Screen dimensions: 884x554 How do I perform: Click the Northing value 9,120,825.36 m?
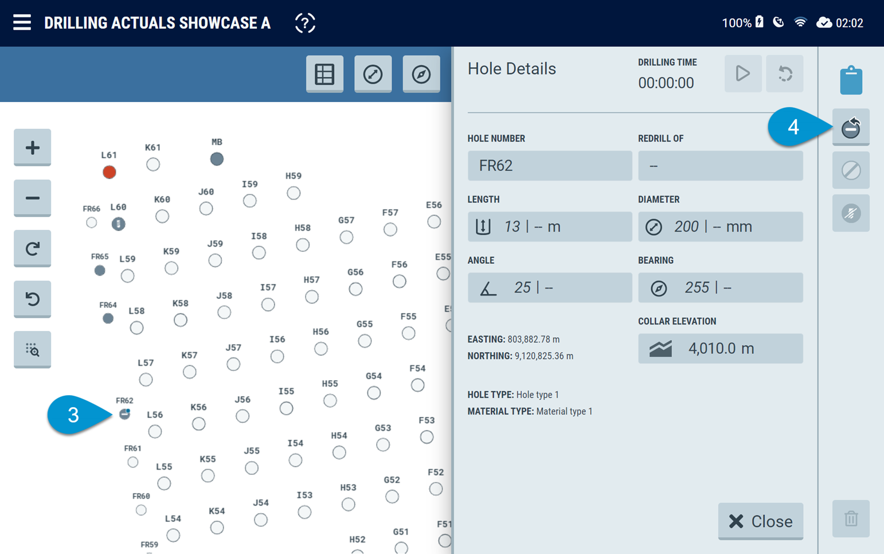coord(543,356)
